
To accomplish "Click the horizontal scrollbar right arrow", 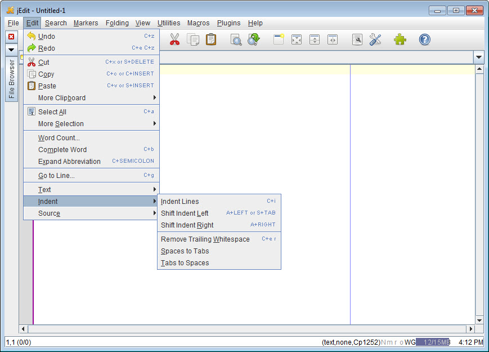I will 471,329.
